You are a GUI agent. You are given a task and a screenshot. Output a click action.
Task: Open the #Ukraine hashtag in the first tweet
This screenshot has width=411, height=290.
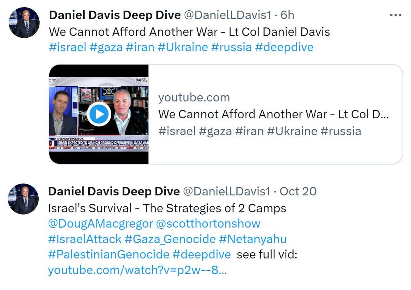click(x=183, y=47)
